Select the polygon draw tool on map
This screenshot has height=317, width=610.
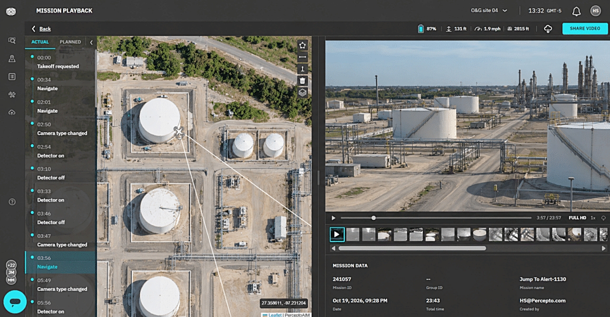click(303, 45)
